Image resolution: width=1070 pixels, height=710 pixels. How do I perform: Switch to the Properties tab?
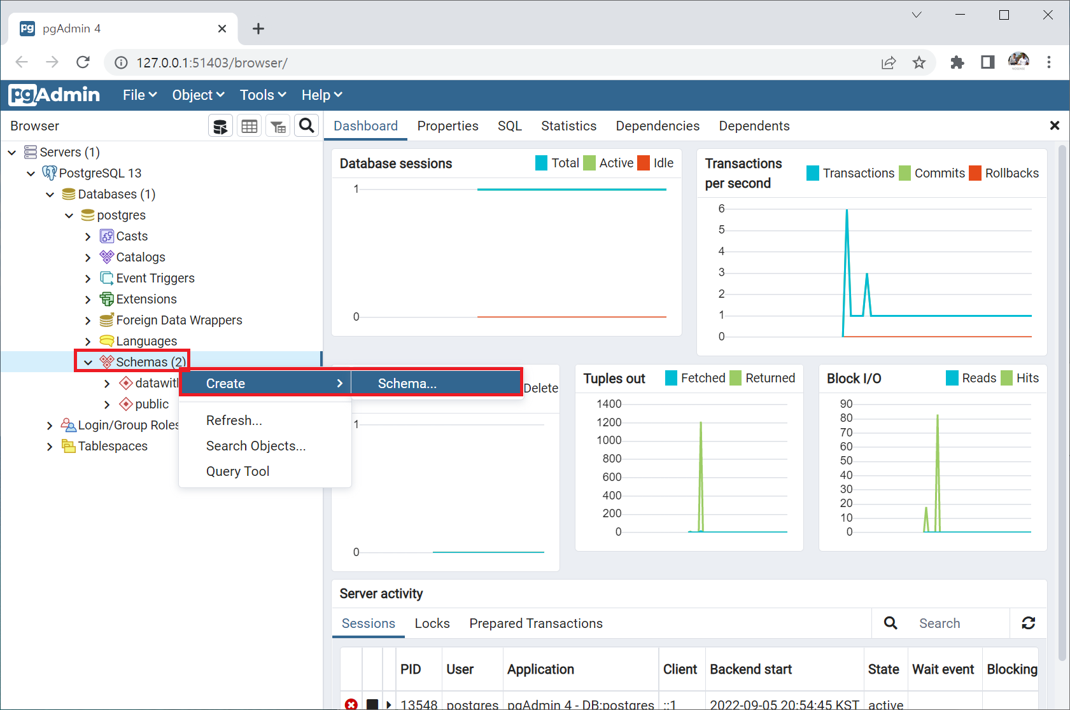(x=447, y=126)
